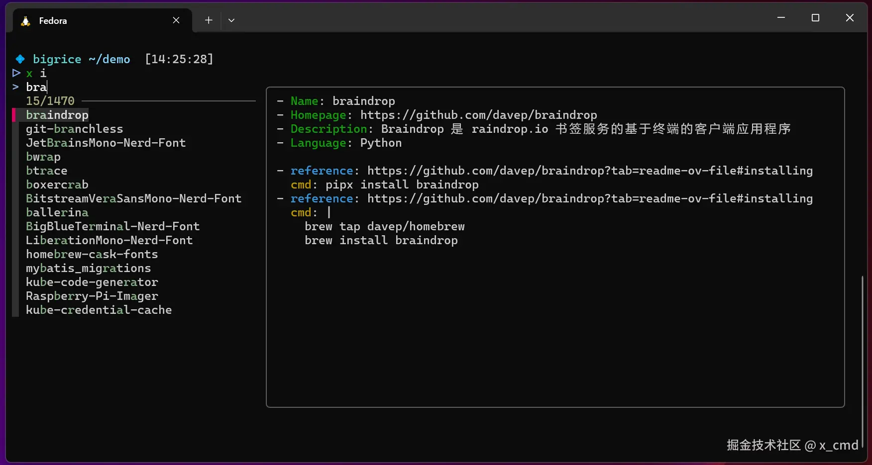This screenshot has height=465, width=872.
Task: Close the Fedora terminal tab
Action: tap(176, 20)
